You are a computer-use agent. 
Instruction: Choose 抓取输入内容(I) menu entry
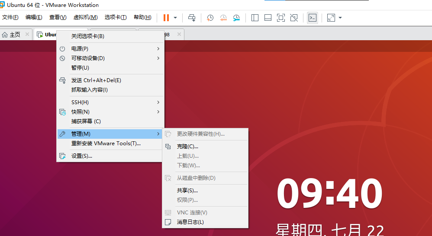point(110,90)
